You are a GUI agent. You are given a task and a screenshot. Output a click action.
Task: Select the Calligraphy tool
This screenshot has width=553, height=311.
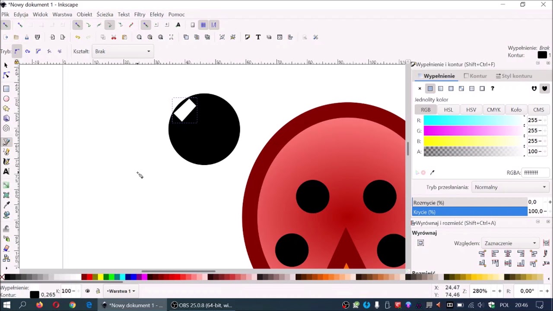pos(6,162)
